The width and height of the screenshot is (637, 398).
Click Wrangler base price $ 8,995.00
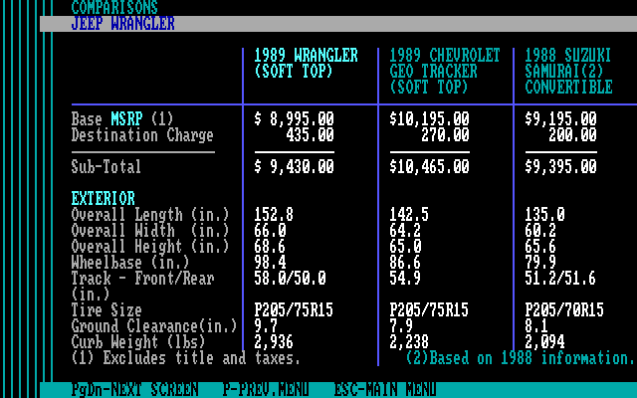click(x=295, y=119)
